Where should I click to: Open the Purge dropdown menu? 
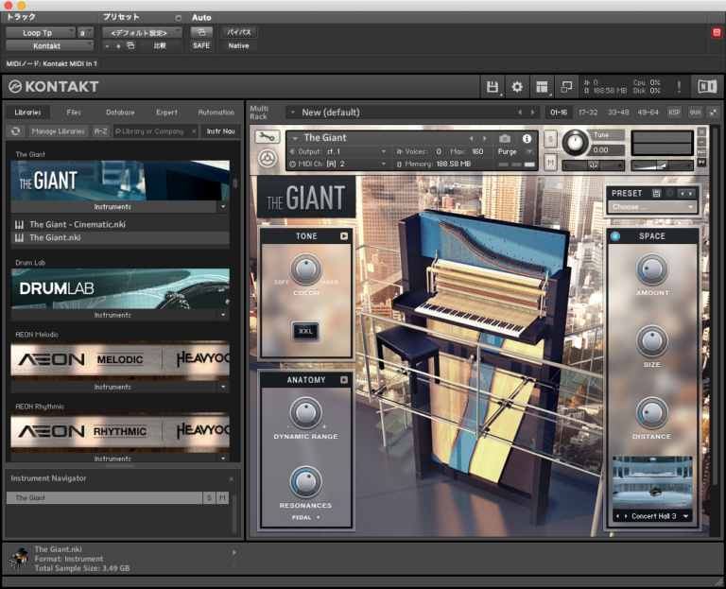tap(529, 151)
